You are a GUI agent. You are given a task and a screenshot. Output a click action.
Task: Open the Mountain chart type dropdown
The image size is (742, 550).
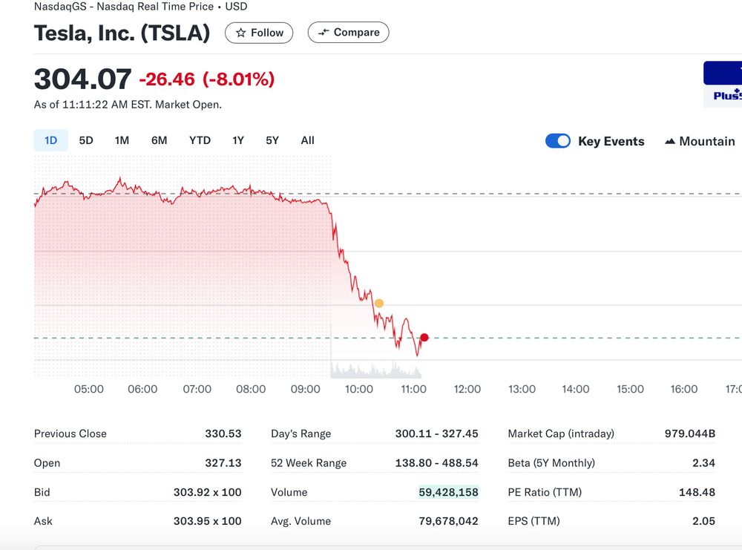(700, 141)
